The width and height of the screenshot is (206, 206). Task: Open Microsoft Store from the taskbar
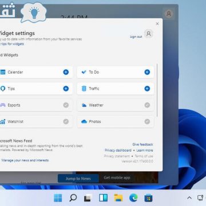tap(149, 198)
